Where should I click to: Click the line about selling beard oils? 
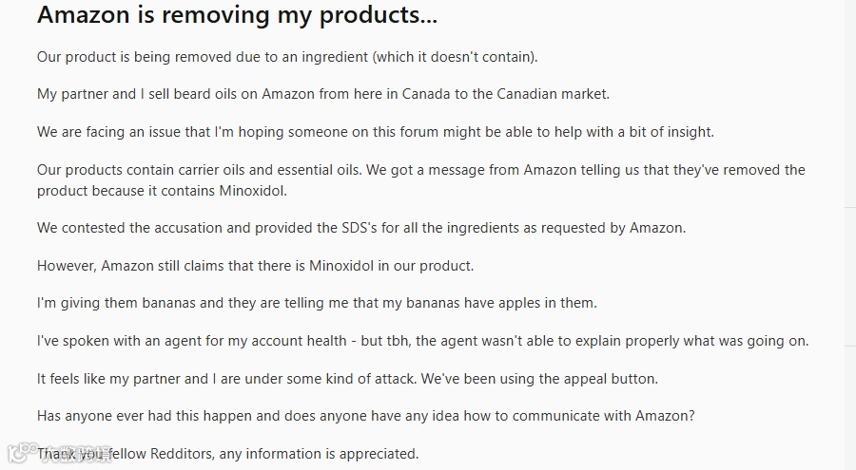(323, 94)
